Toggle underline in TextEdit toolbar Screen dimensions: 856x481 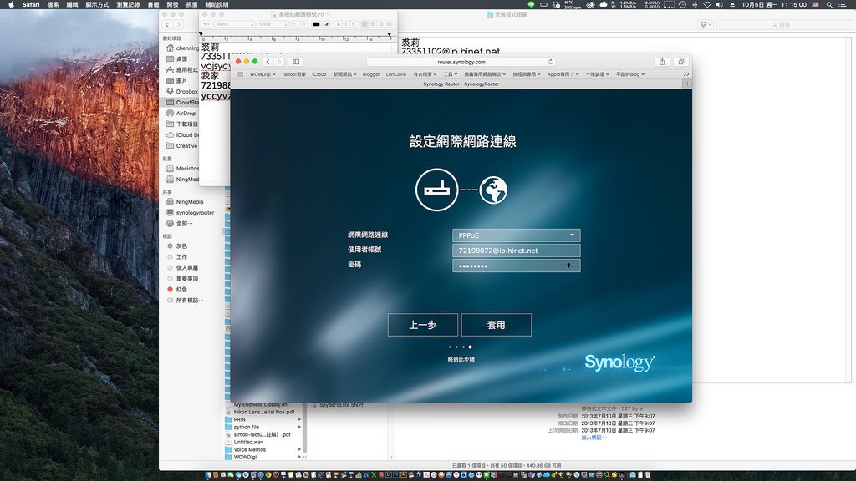(354, 24)
